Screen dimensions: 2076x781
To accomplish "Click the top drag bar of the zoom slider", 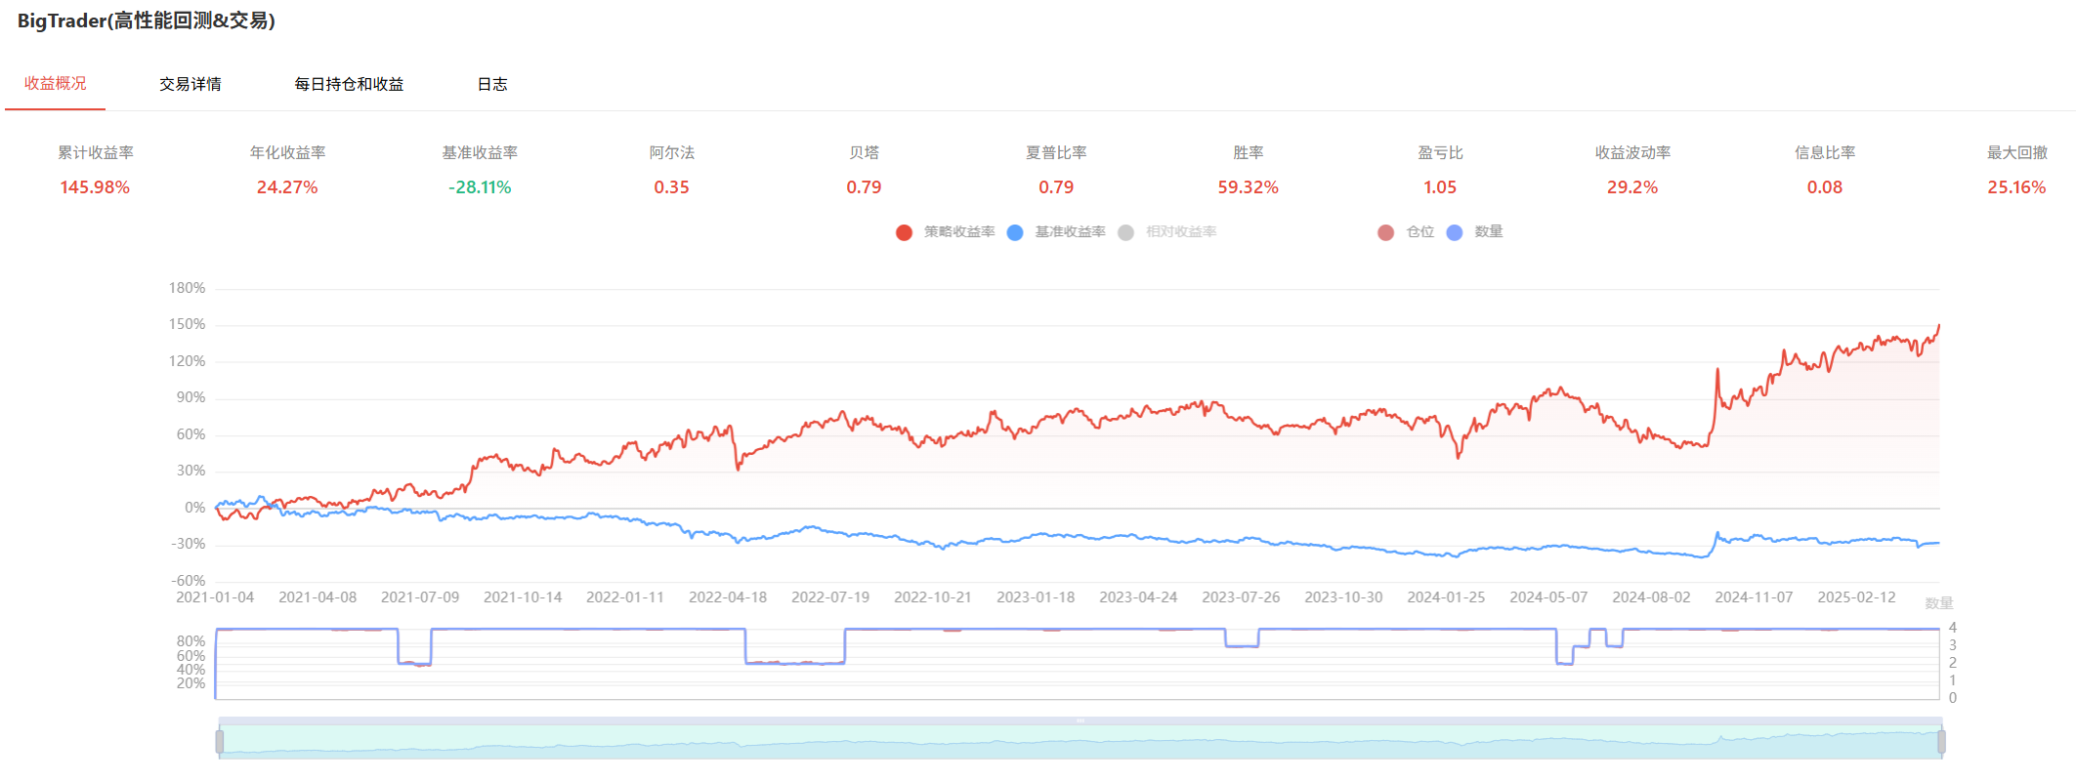I will [1080, 720].
